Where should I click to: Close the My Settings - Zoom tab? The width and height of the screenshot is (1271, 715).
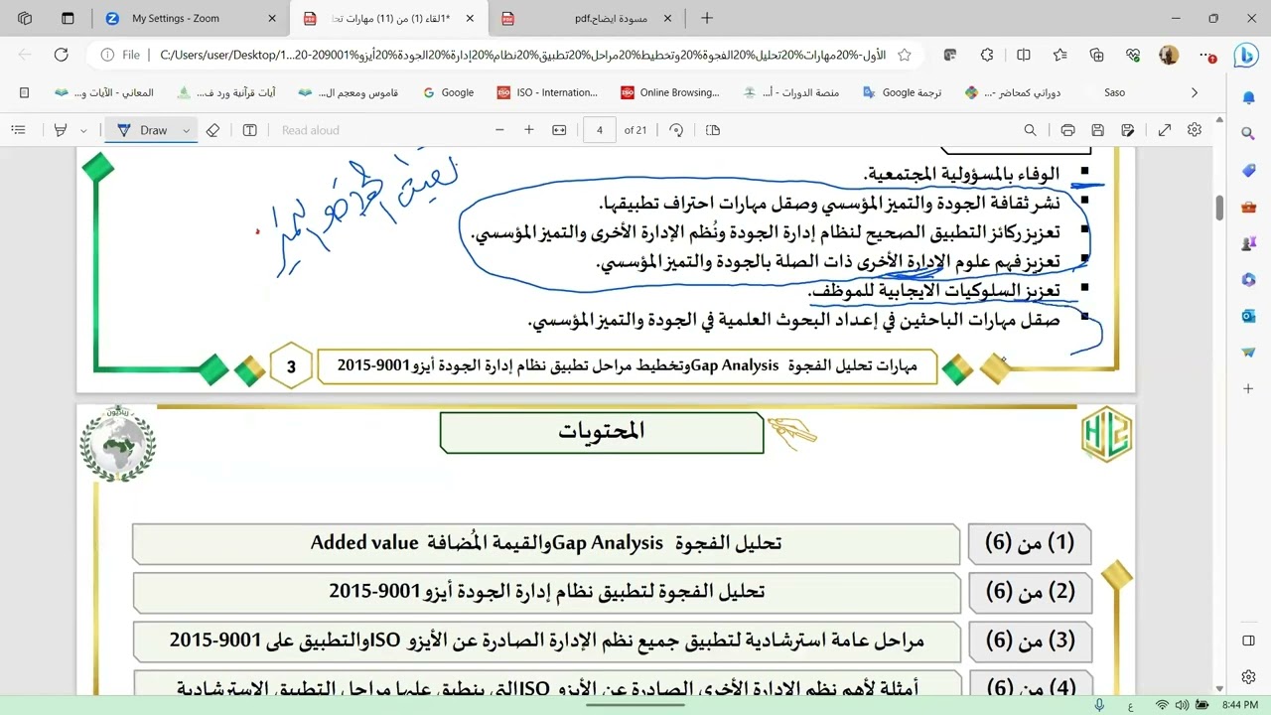point(272,18)
